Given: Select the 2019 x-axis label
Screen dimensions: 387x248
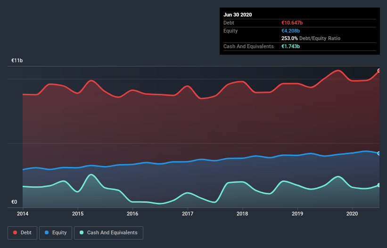Looking at the screenshot, I should (297, 214).
